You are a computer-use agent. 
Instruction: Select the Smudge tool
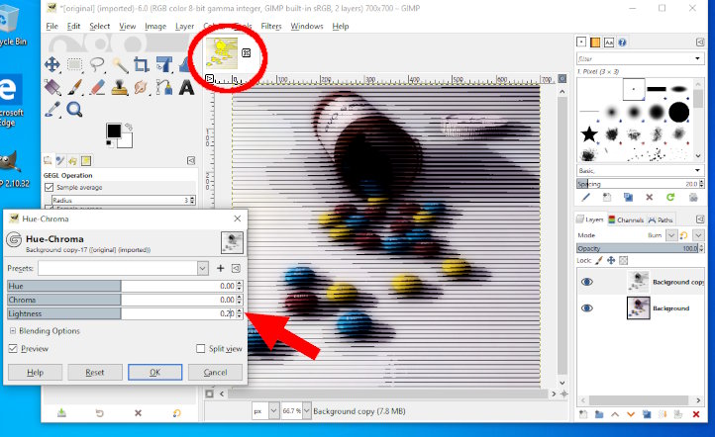[142, 87]
